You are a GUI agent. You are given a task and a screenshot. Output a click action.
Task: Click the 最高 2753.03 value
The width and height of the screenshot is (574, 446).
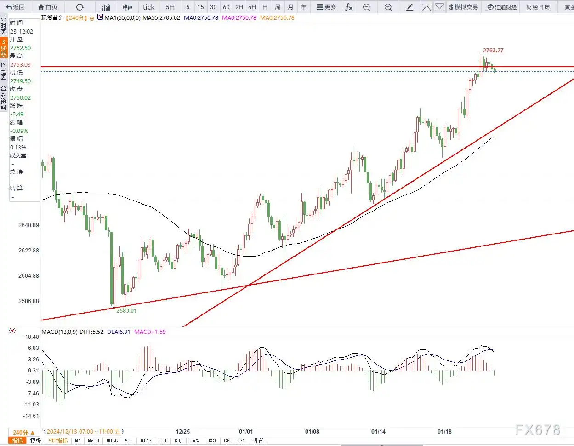click(21, 65)
